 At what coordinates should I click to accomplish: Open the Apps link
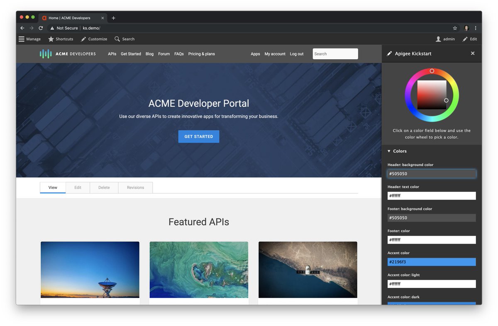255,54
